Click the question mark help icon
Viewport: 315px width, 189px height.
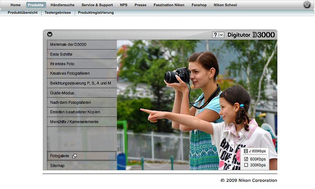pyautogui.click(x=215, y=35)
